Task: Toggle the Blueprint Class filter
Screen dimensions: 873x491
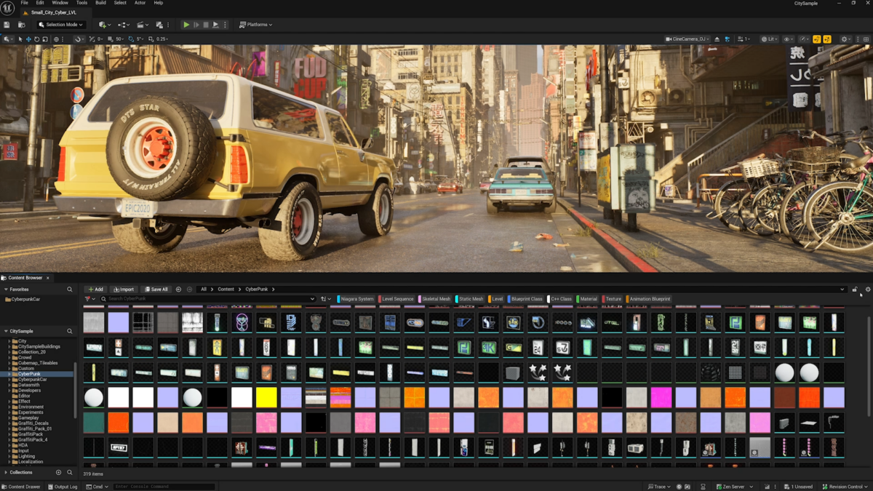Action: tap(526, 299)
